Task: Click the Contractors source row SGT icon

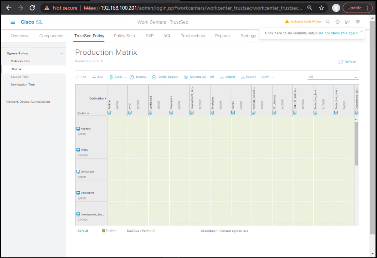Action: point(78,172)
